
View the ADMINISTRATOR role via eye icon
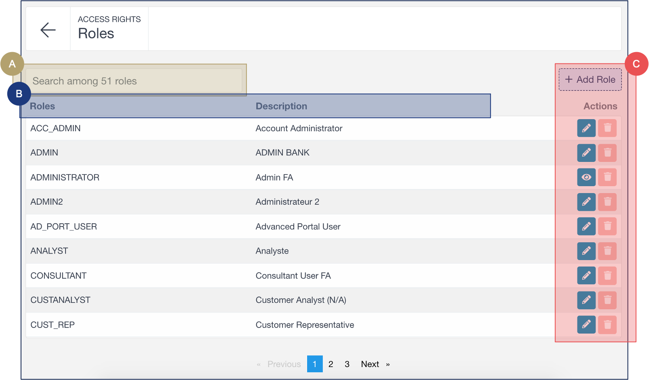tap(586, 177)
